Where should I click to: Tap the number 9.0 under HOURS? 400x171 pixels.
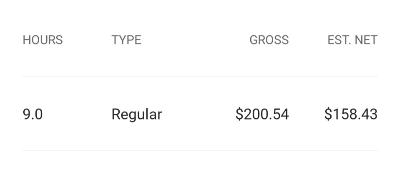click(33, 114)
